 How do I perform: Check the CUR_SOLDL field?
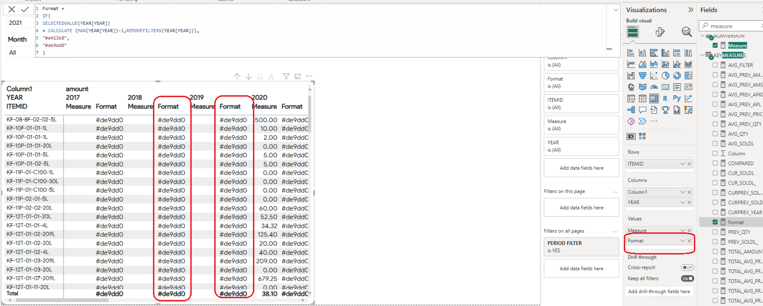[x=715, y=173]
